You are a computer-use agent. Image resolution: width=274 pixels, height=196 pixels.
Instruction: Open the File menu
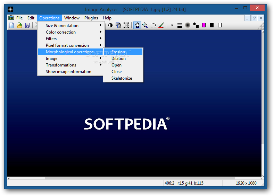tap(19, 18)
